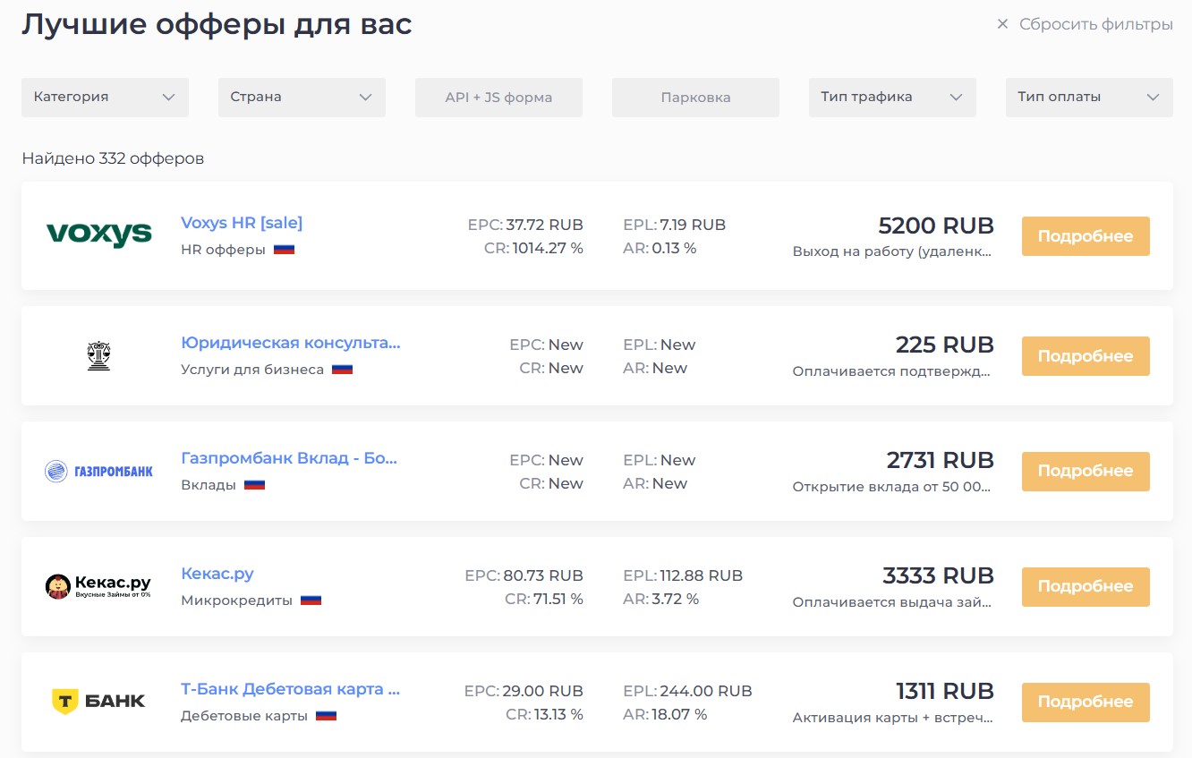Toggle the API + JS форма filter
The height and width of the screenshot is (758, 1192).
click(498, 98)
